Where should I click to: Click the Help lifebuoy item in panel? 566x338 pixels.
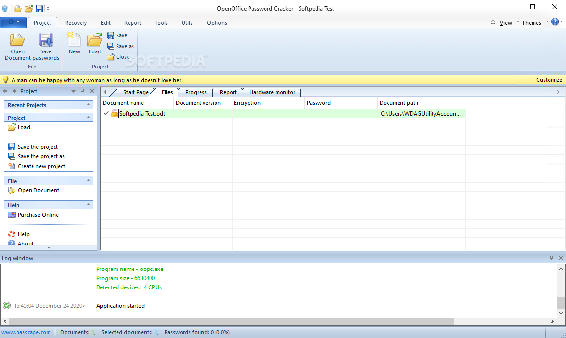[x=19, y=234]
